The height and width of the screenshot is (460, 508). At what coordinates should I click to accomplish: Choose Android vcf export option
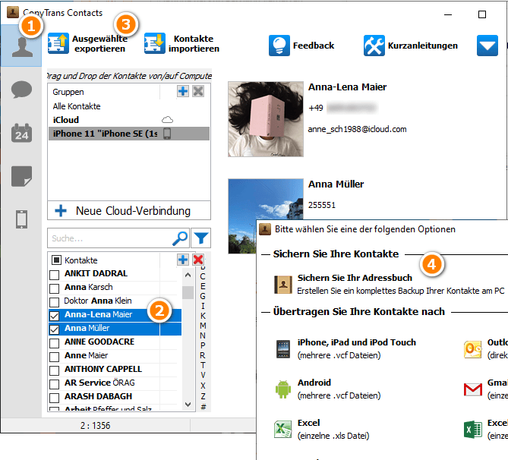pos(328,389)
